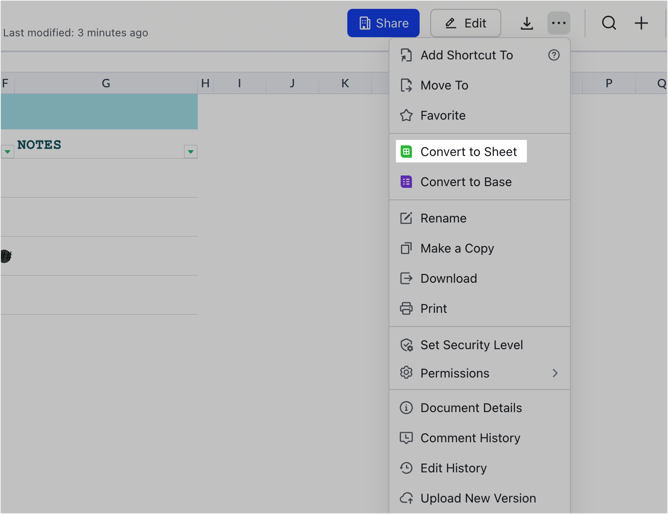This screenshot has width=668, height=514.
Task: Click the plus icon to create new
Action: click(x=641, y=23)
